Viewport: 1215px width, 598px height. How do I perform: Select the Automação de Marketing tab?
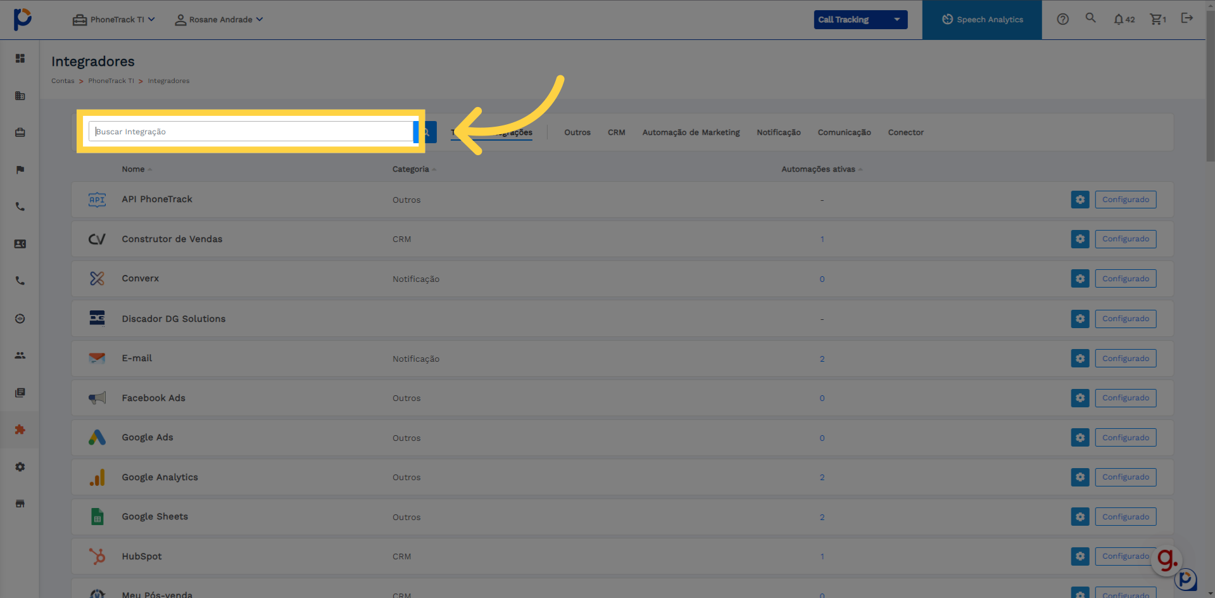coord(691,132)
